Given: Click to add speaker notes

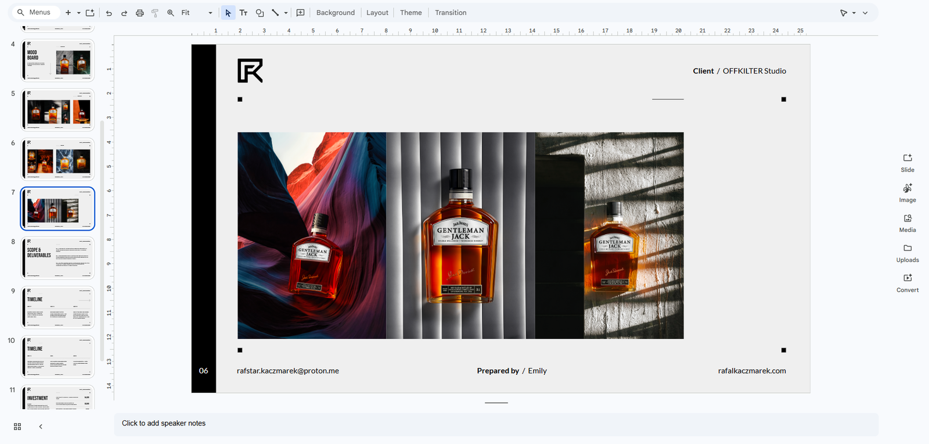Looking at the screenshot, I should (x=496, y=424).
